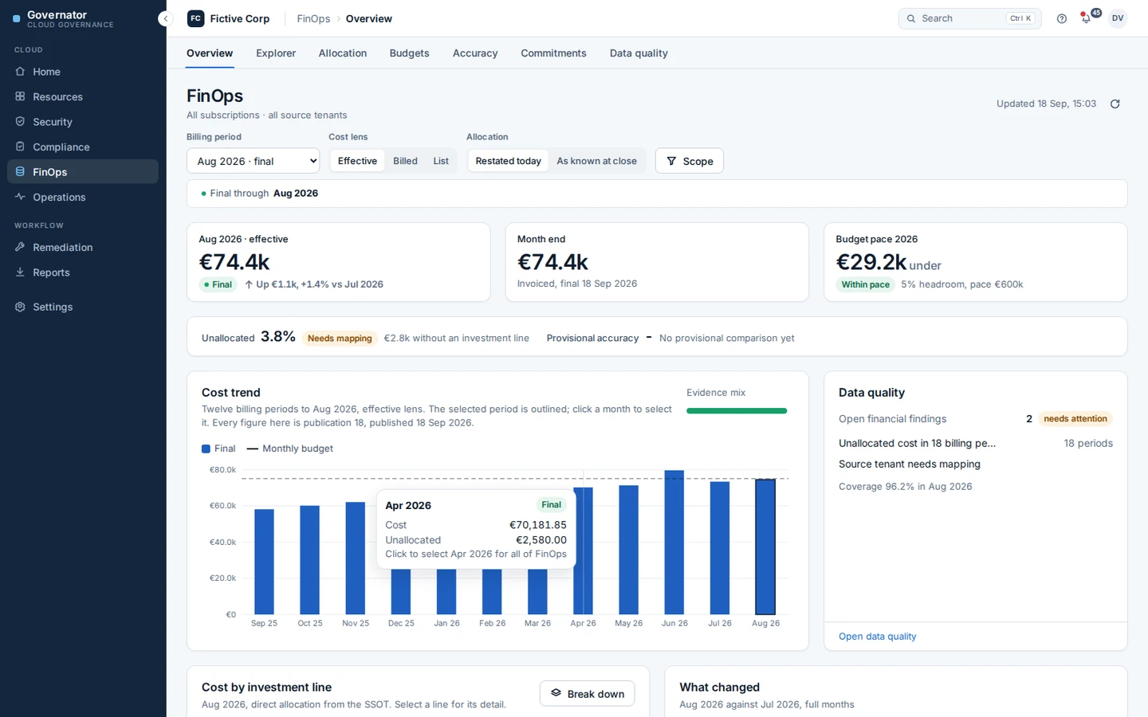Focus the Search input
Screen dimensions: 1148x717
(x=969, y=18)
